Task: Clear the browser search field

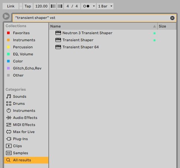Action: 172,18
